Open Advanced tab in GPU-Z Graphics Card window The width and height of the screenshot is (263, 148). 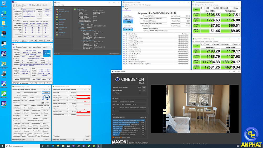[28, 89]
